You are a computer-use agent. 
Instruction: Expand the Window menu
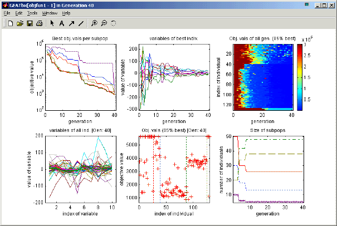pos(50,12)
